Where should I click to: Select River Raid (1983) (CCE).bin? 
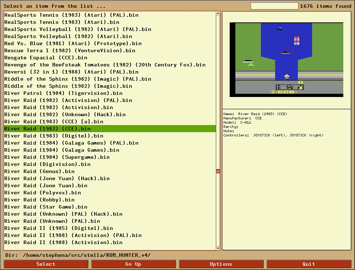coord(47,129)
